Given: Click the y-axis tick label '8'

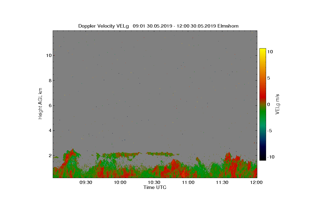Looking at the screenshot, I should point(50,81).
